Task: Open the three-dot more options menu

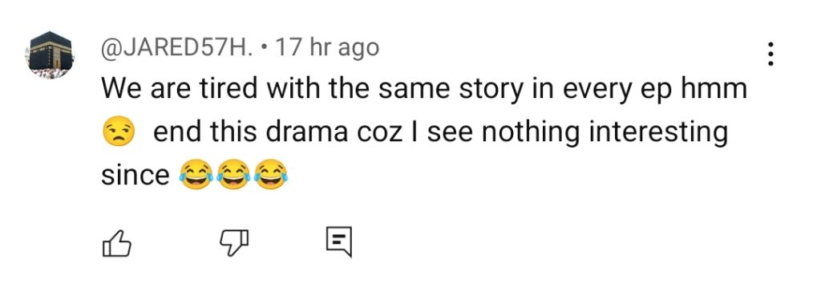Action: (x=770, y=55)
